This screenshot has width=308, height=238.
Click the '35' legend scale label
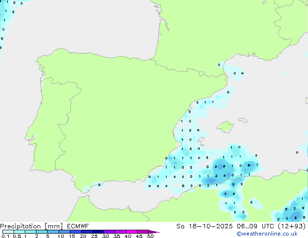tap(117, 236)
